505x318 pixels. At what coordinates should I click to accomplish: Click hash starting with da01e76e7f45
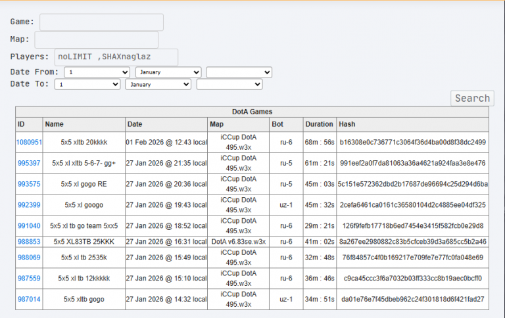412,300
